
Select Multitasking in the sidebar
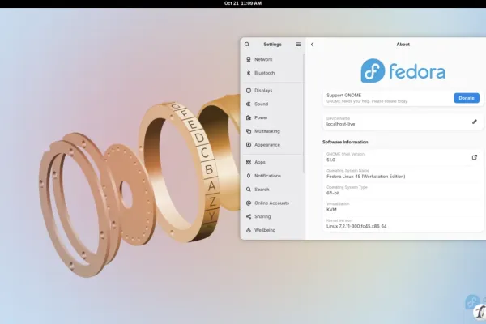(272, 131)
